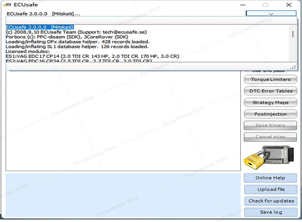The width and height of the screenshot is (302, 222).
Task: Maximize the ECUsafe window
Action: pyautogui.click(x=265, y=5)
